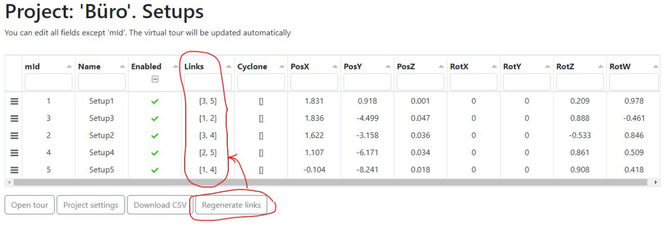
Task: Sort the Links column using its arrow
Action: [x=228, y=66]
